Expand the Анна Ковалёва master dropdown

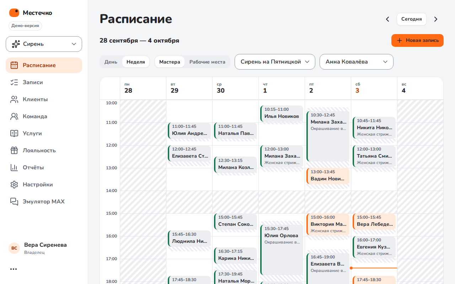[357, 62]
